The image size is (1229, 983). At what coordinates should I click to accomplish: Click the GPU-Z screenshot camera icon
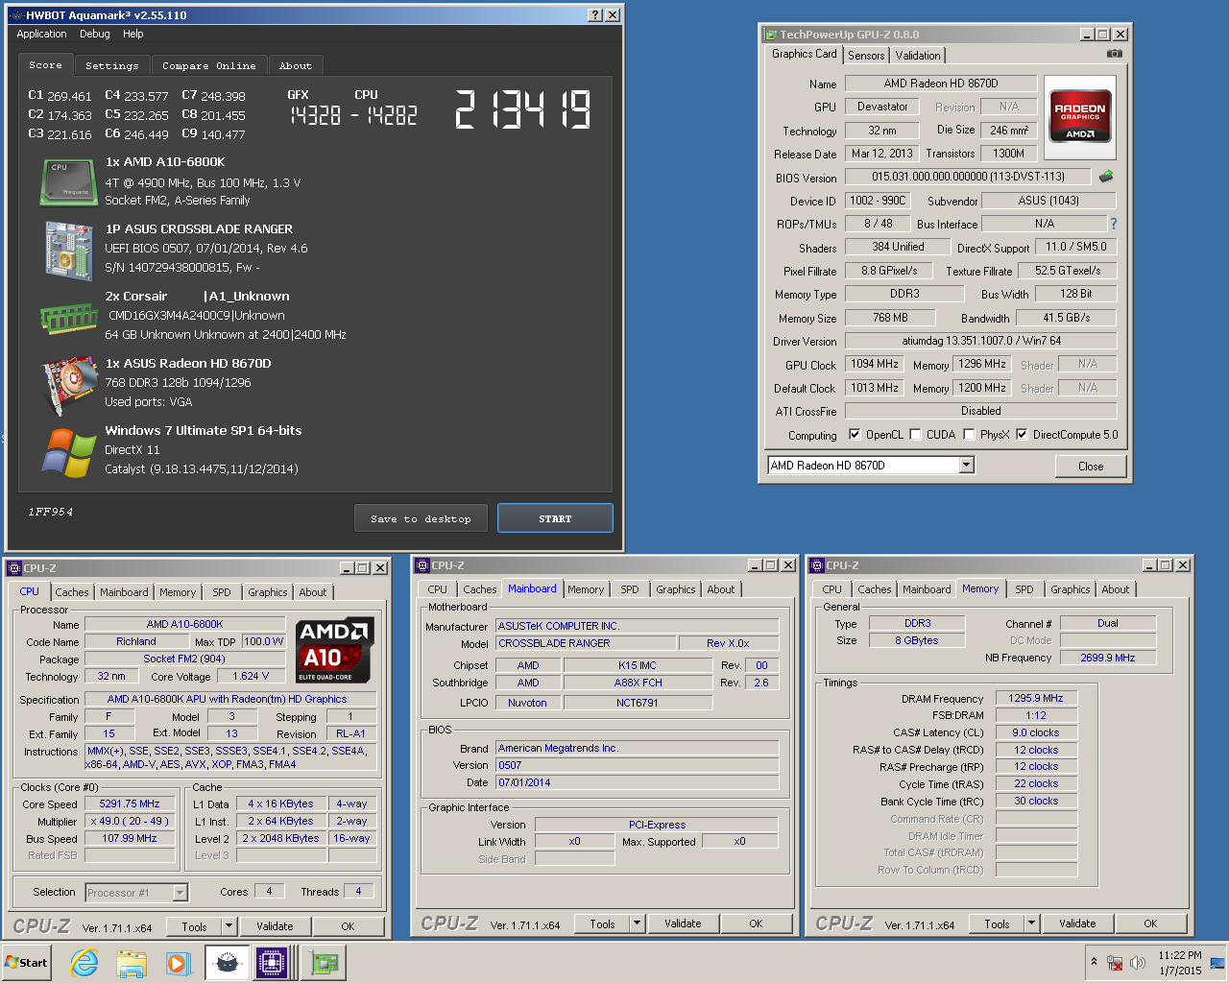1114,55
